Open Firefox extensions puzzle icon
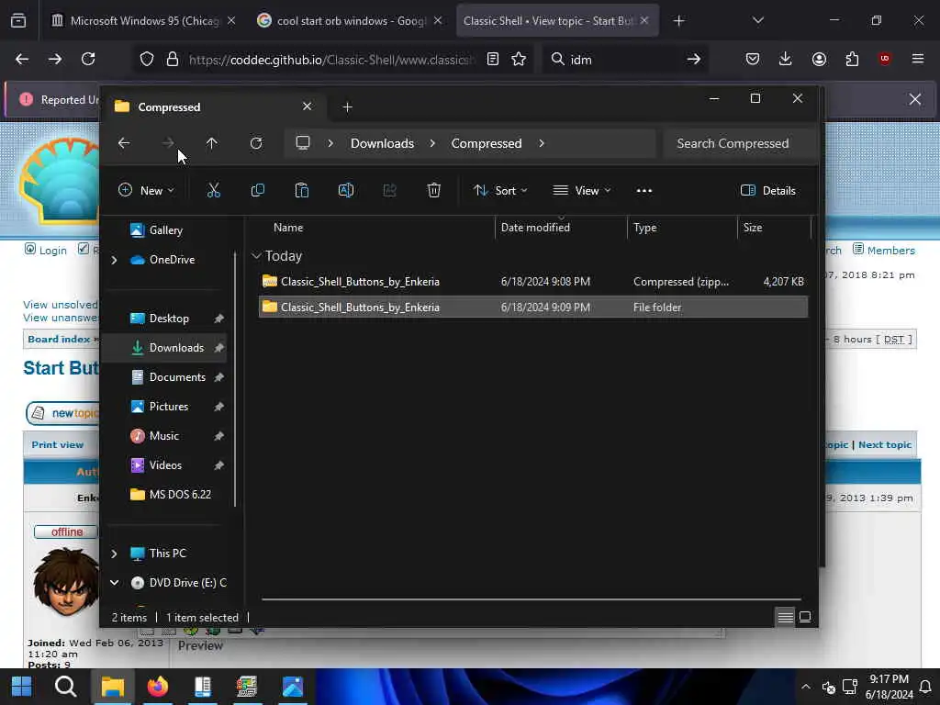The image size is (940, 705). coord(852,59)
